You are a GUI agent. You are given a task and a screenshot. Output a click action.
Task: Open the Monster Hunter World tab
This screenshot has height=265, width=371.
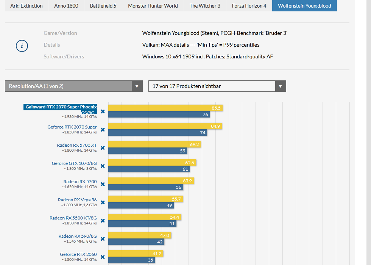(153, 6)
